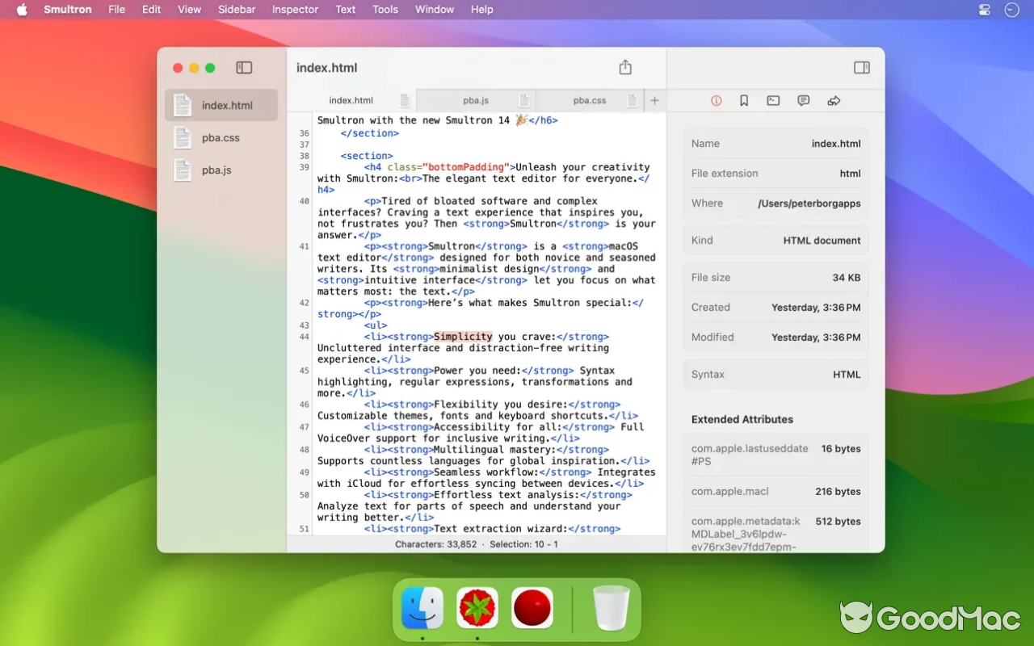Show the bookmarks panel in the inspector
This screenshot has height=646, width=1034.
(x=744, y=100)
